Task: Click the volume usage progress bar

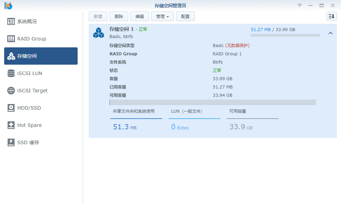Action: pos(213,102)
